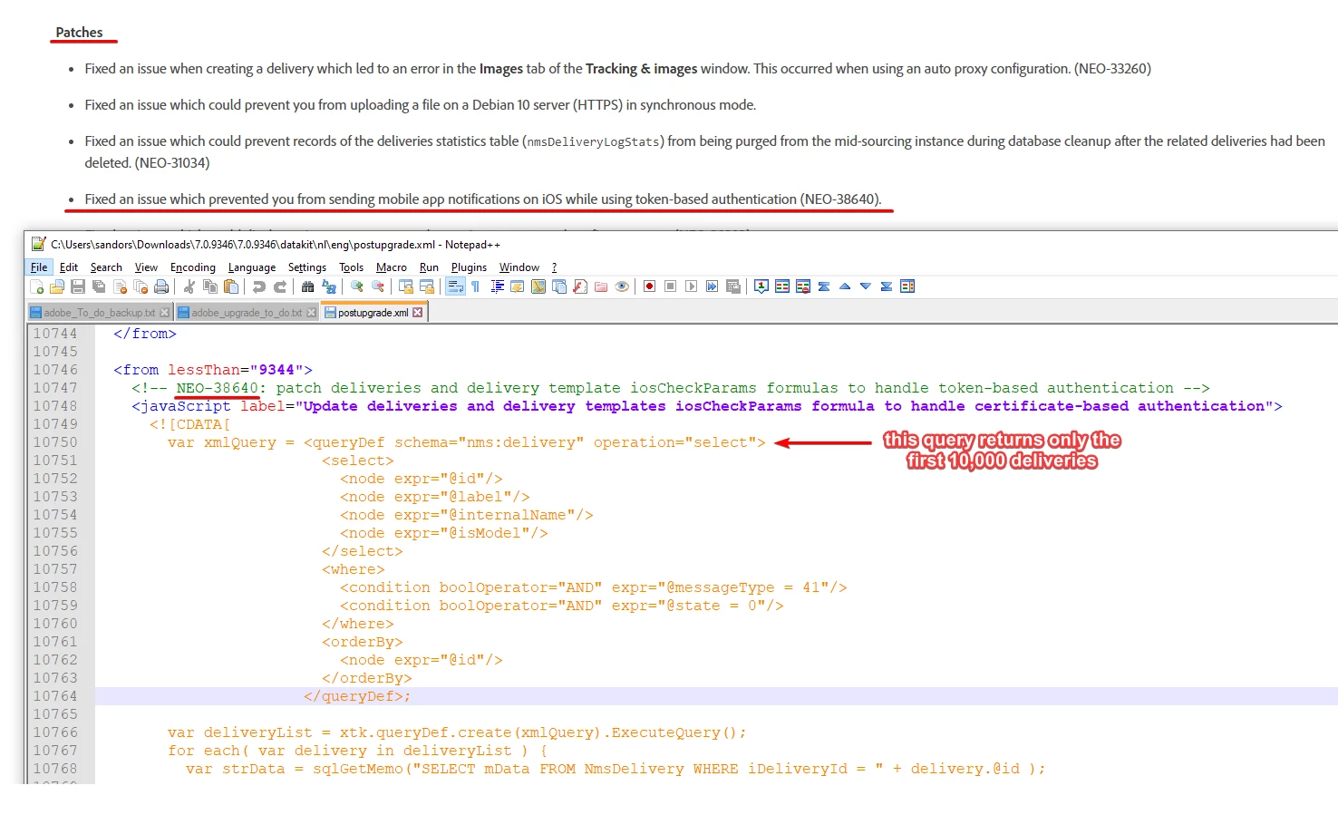
Task: Toggle Word wrap toolbar button
Action: pos(455,286)
